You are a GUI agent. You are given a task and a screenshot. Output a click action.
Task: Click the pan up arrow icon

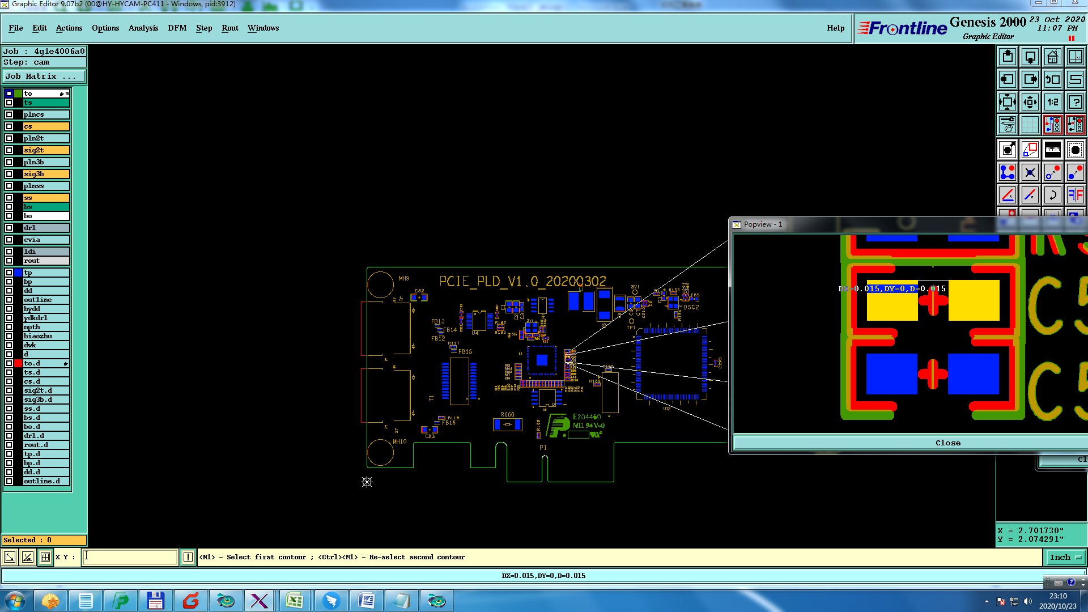tap(1008, 57)
